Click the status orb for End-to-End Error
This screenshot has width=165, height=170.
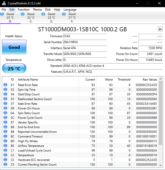coord(5,127)
